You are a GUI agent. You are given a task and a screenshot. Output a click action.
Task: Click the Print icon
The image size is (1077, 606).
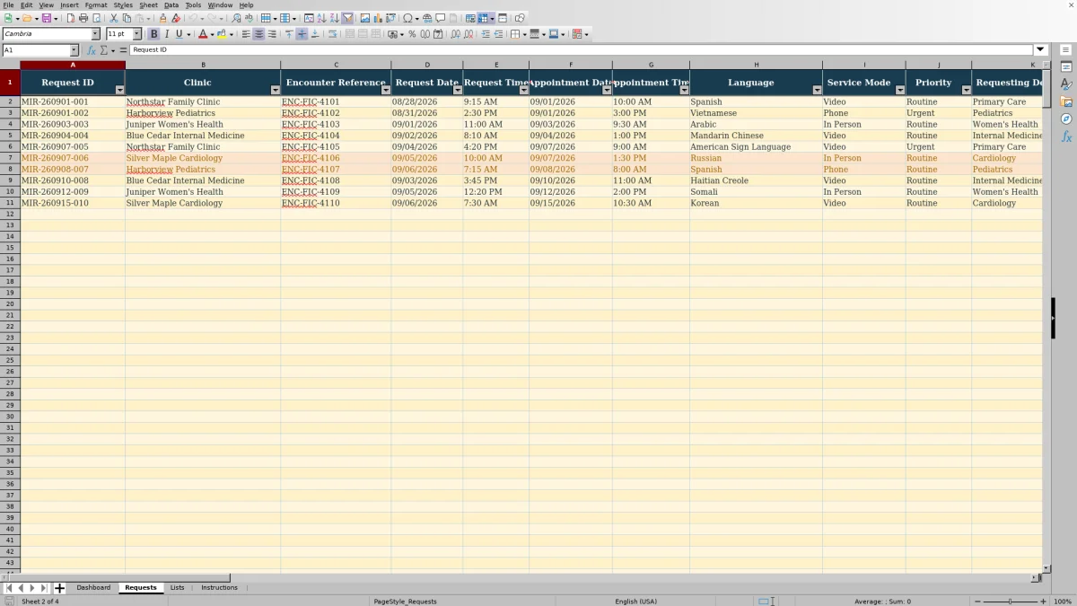tap(83, 18)
